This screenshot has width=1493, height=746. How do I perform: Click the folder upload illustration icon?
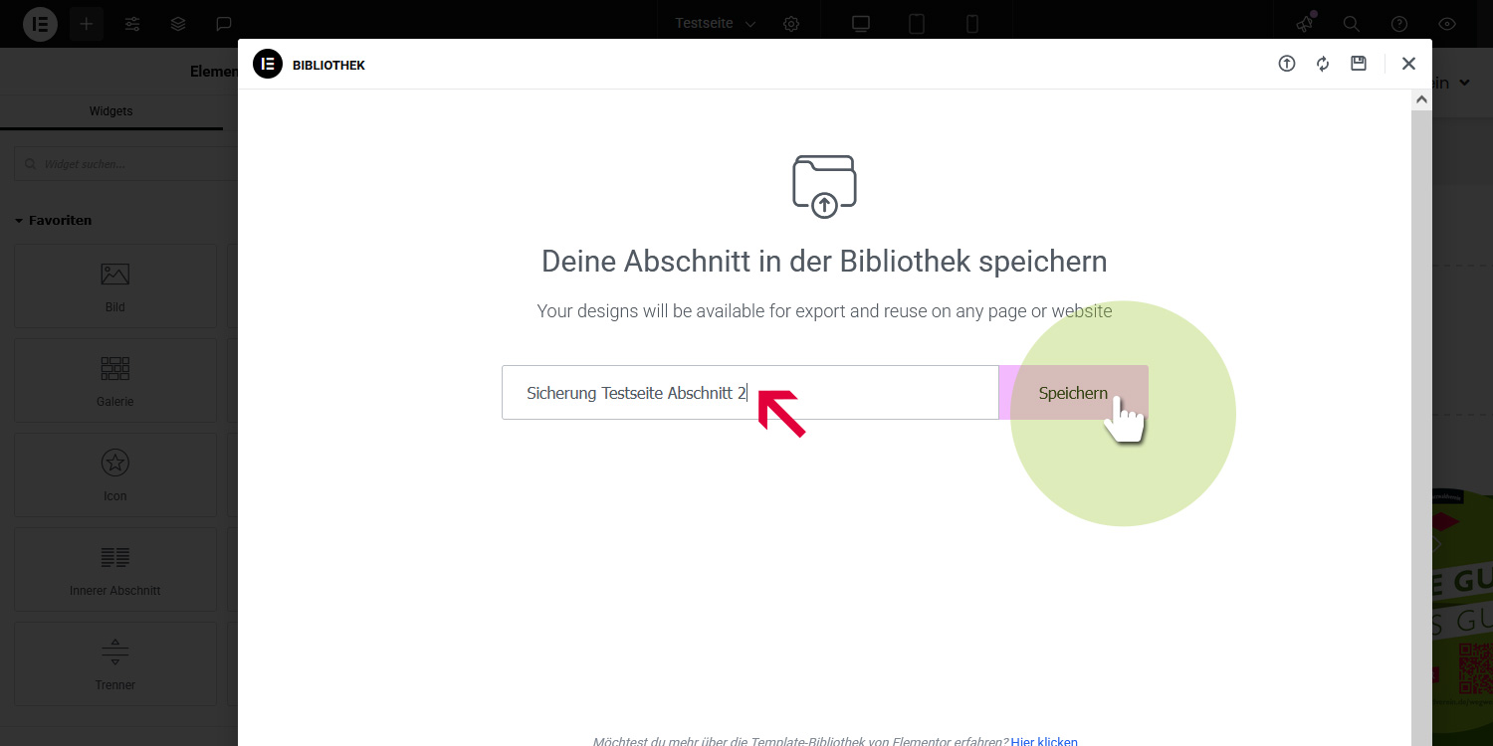coord(824,186)
